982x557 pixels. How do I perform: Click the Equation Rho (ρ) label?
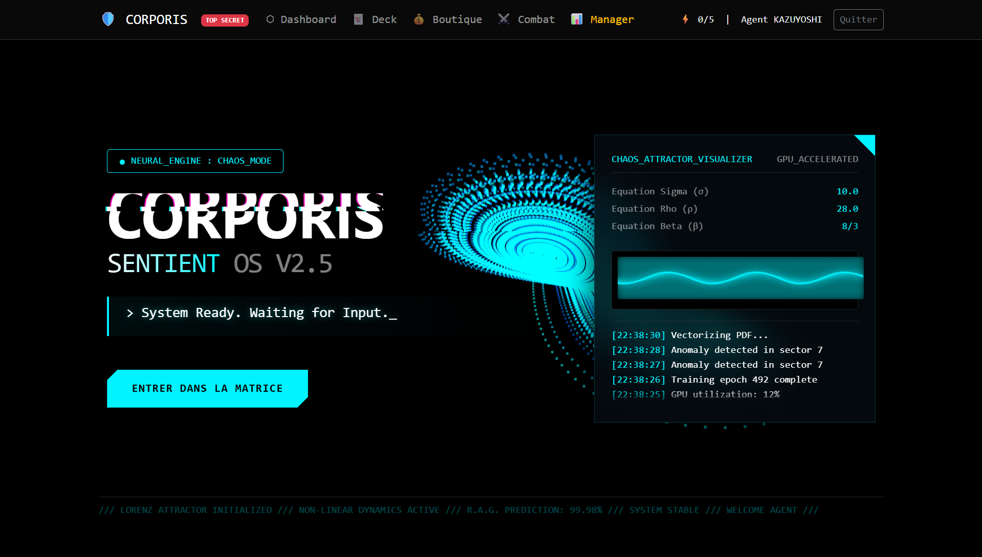[x=654, y=209]
